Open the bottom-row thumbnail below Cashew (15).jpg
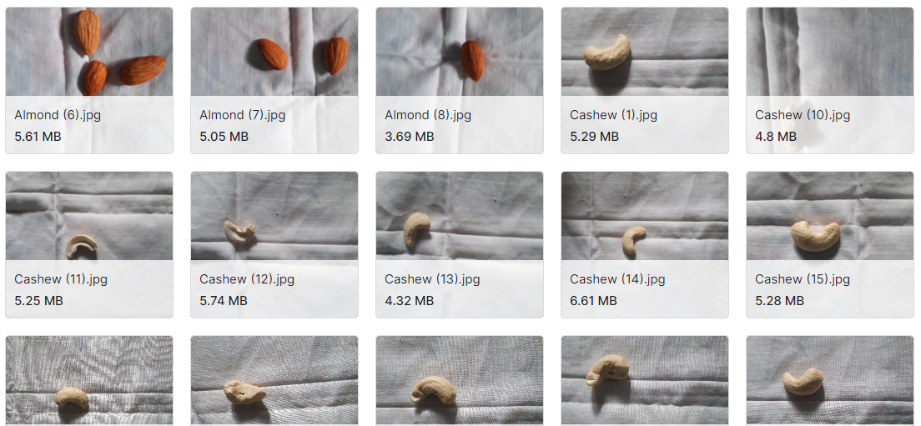Viewport: 921px width, 426px height. [x=830, y=381]
